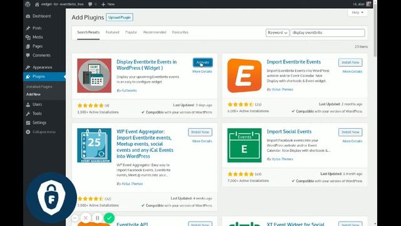
Task: Open the Settings sidebar icon
Action: (x=28, y=123)
